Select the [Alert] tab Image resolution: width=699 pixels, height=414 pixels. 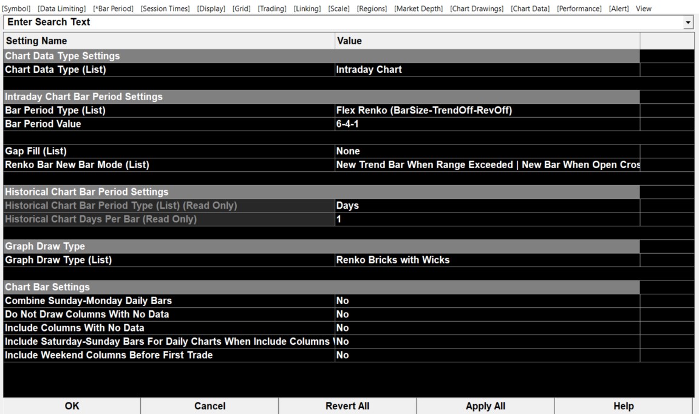pyautogui.click(x=619, y=8)
